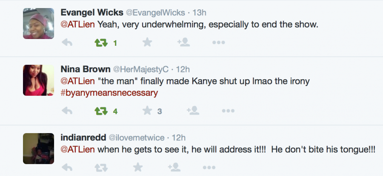The width and height of the screenshot is (383, 176).
Task: Expand more options on Nina Brown's tweet
Action: click(x=228, y=111)
